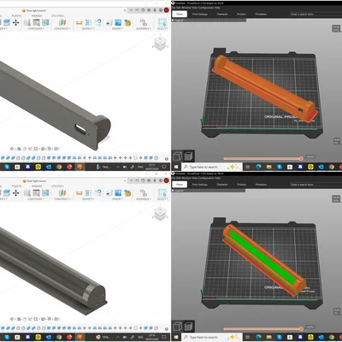Click layer slider handle in PrusaSlicer with green-topped model
This screenshot has width=342, height=342.
point(301,329)
